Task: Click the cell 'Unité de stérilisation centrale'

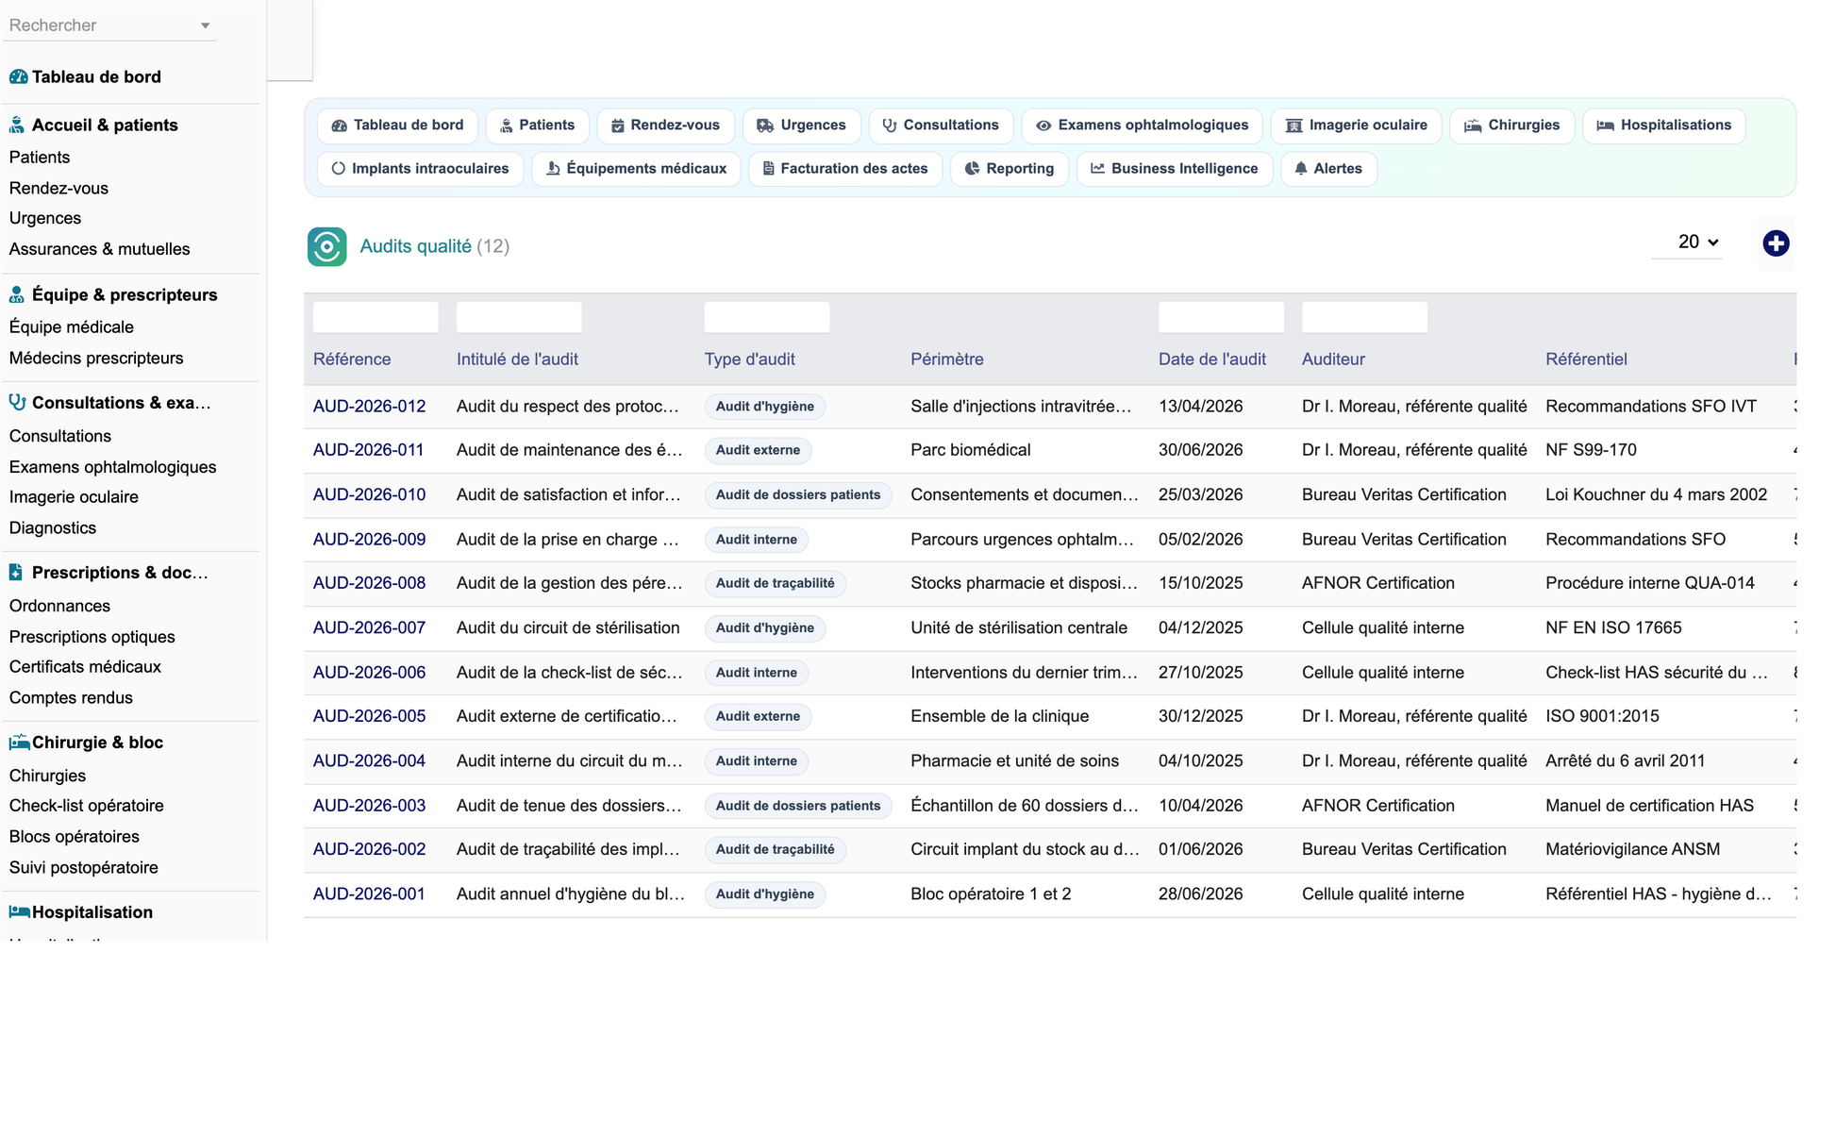Action: 1019,628
